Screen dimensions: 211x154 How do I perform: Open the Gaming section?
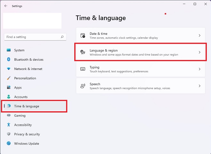pyautogui.click(x=20, y=116)
